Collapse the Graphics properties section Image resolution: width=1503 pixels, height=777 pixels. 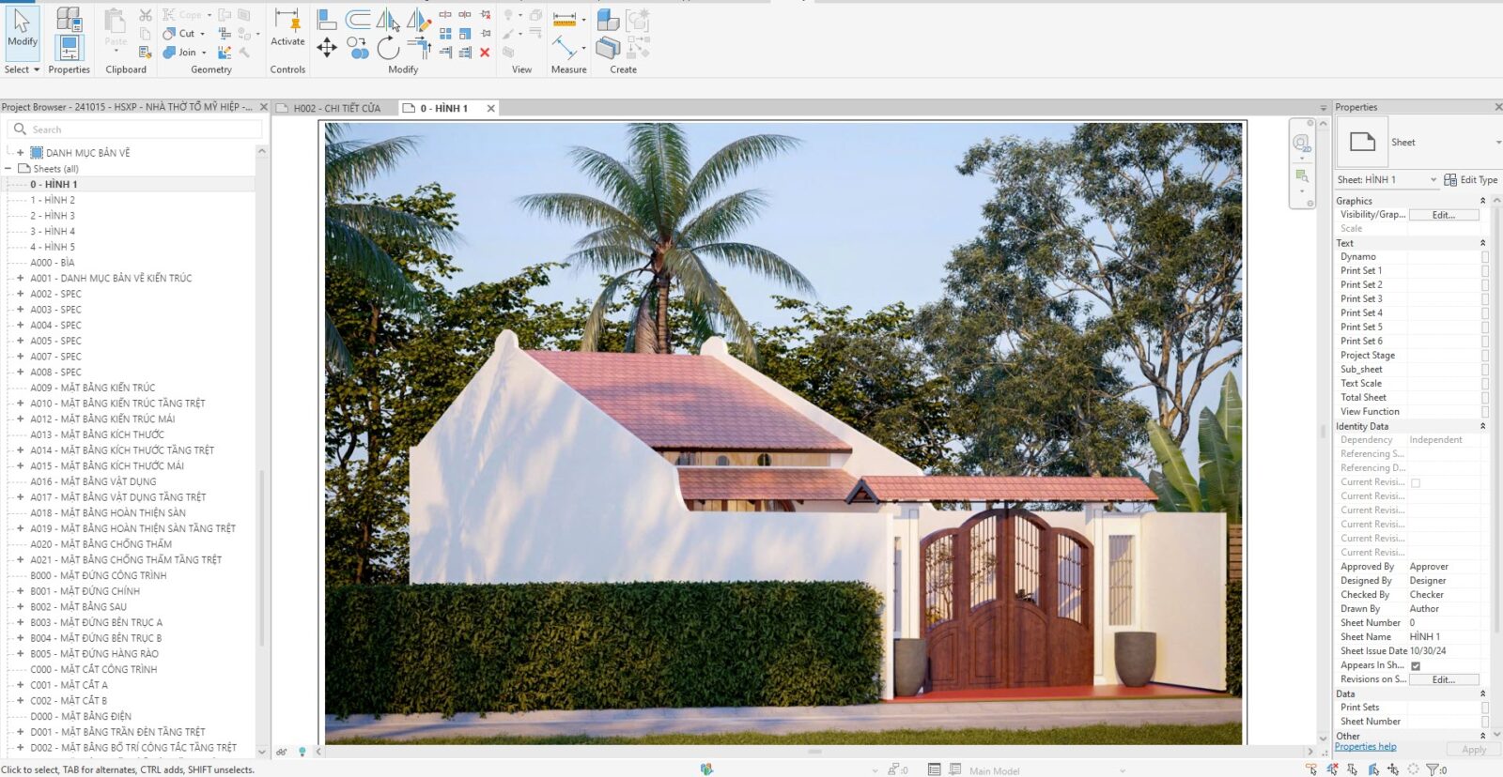click(1483, 201)
